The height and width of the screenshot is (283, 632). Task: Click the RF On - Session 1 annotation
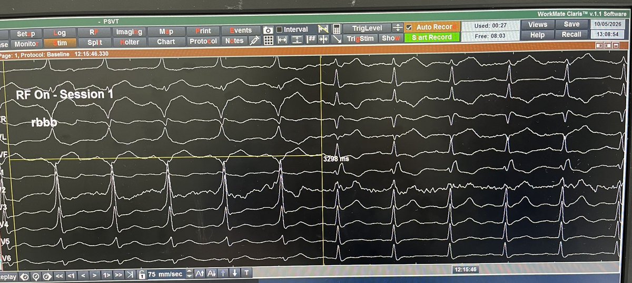pos(65,94)
